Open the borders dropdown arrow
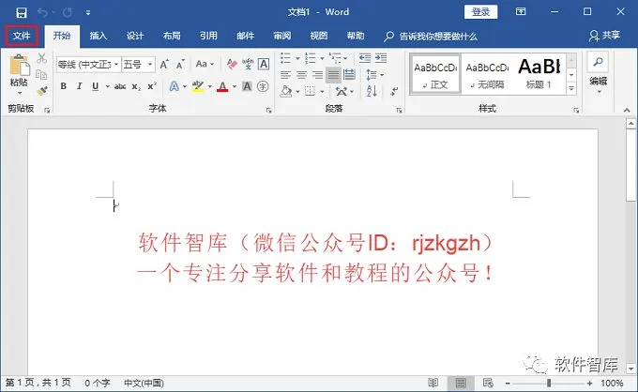Image resolution: width=638 pixels, height=392 pixels. pyautogui.click(x=322, y=92)
